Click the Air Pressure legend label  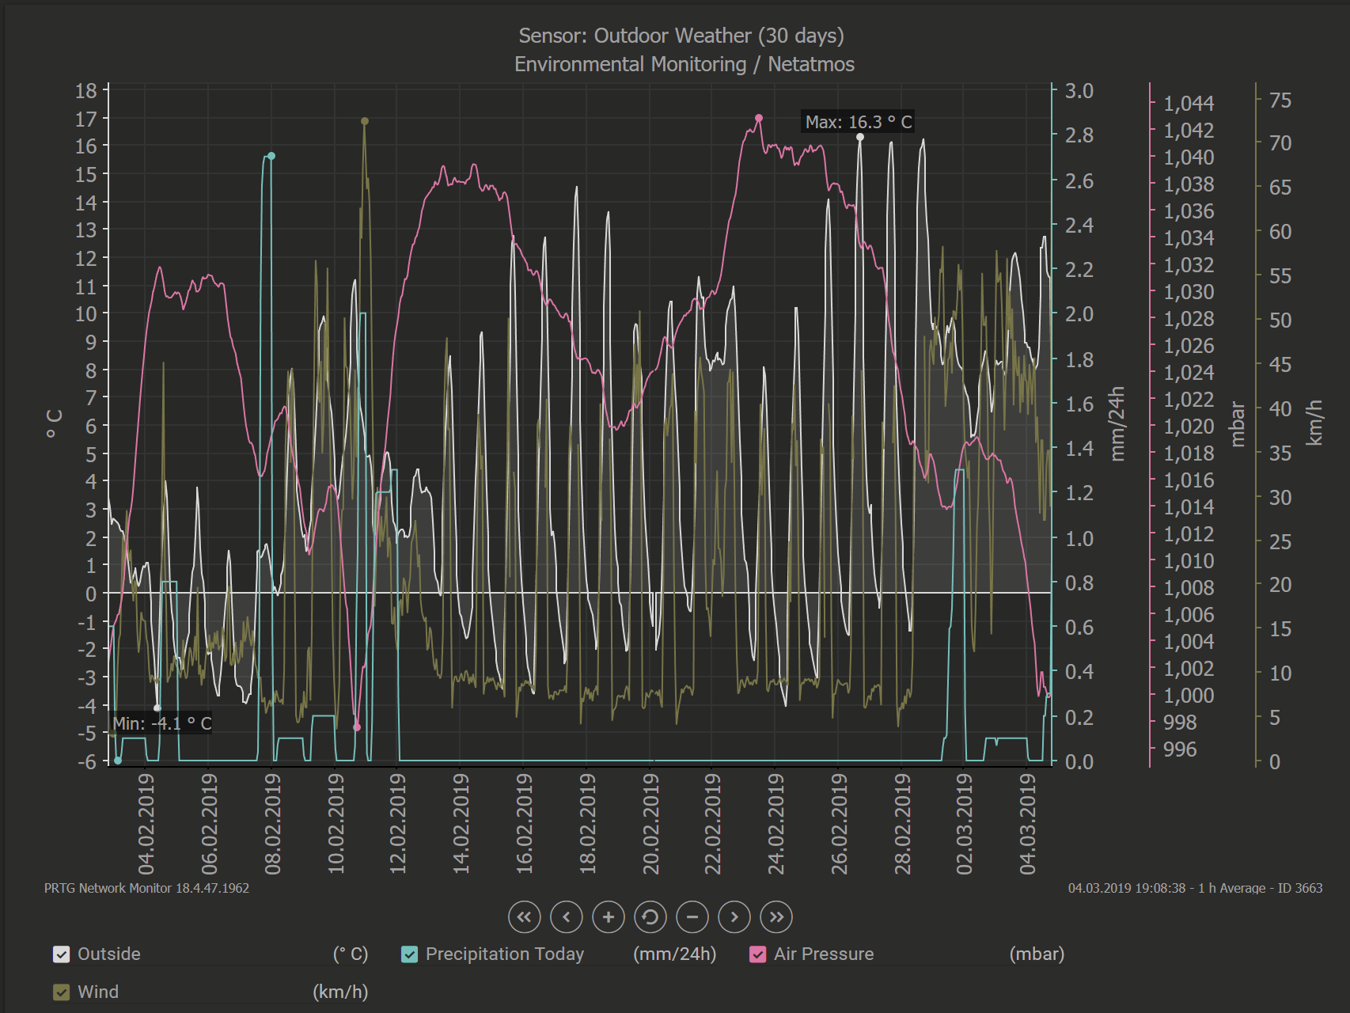[823, 954]
